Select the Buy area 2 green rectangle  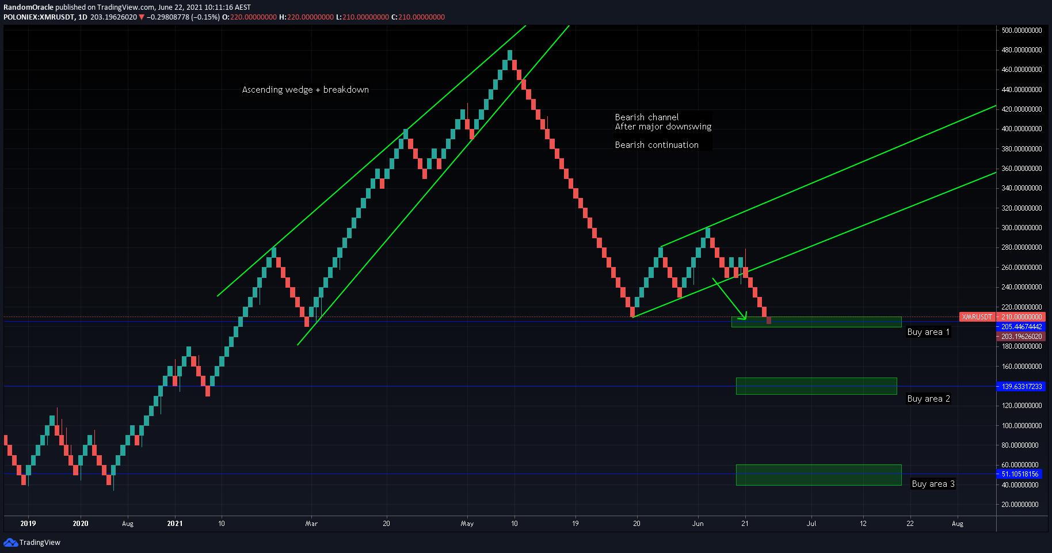[816, 386]
